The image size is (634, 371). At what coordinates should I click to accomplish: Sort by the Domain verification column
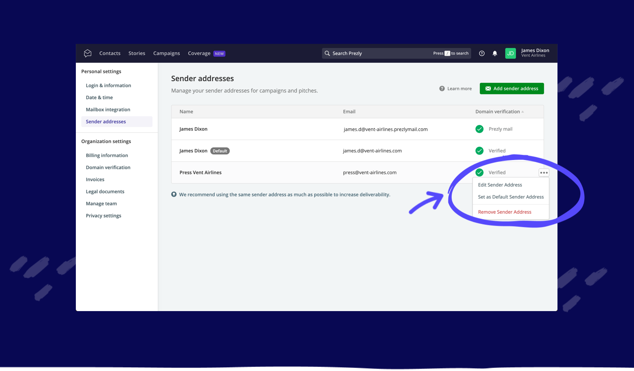[499, 112]
